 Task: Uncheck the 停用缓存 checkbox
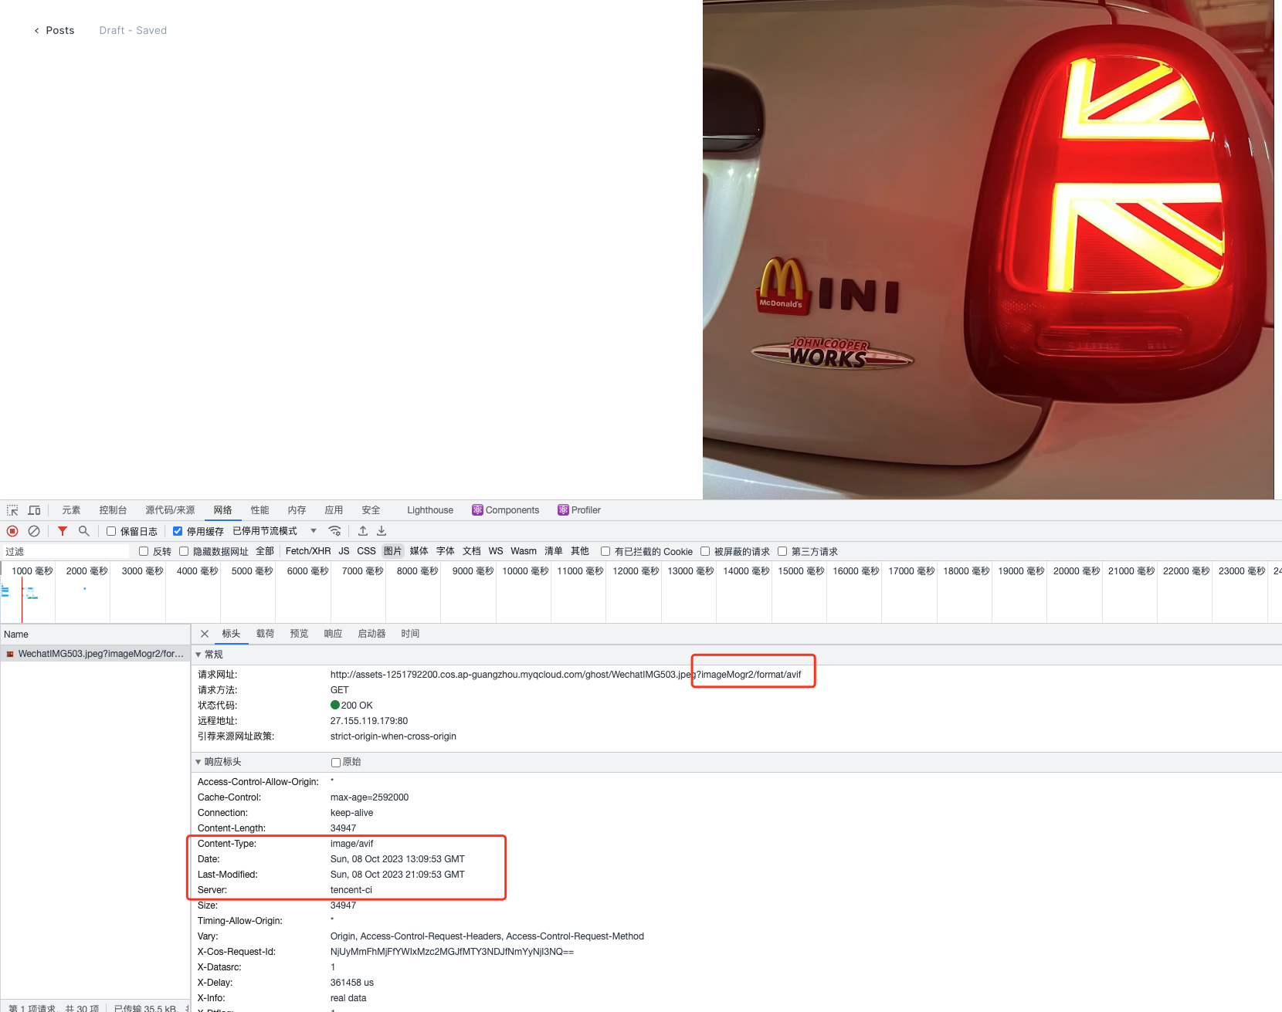(x=178, y=531)
